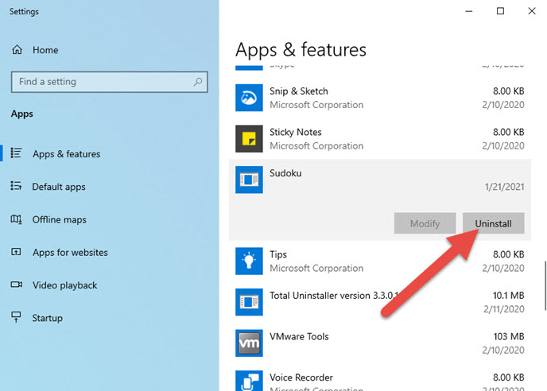Image resolution: width=547 pixels, height=391 pixels.
Task: Click the search magnifier icon
Action: point(198,82)
